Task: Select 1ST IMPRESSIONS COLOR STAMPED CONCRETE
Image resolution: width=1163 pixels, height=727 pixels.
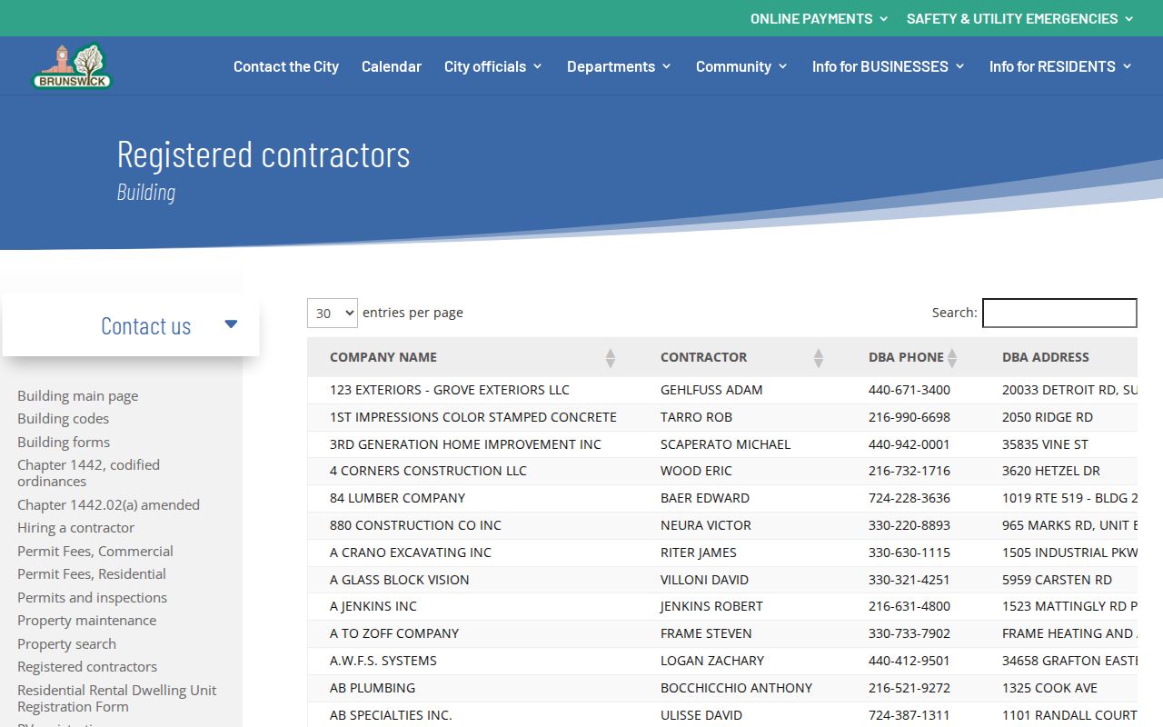Action: (473, 417)
